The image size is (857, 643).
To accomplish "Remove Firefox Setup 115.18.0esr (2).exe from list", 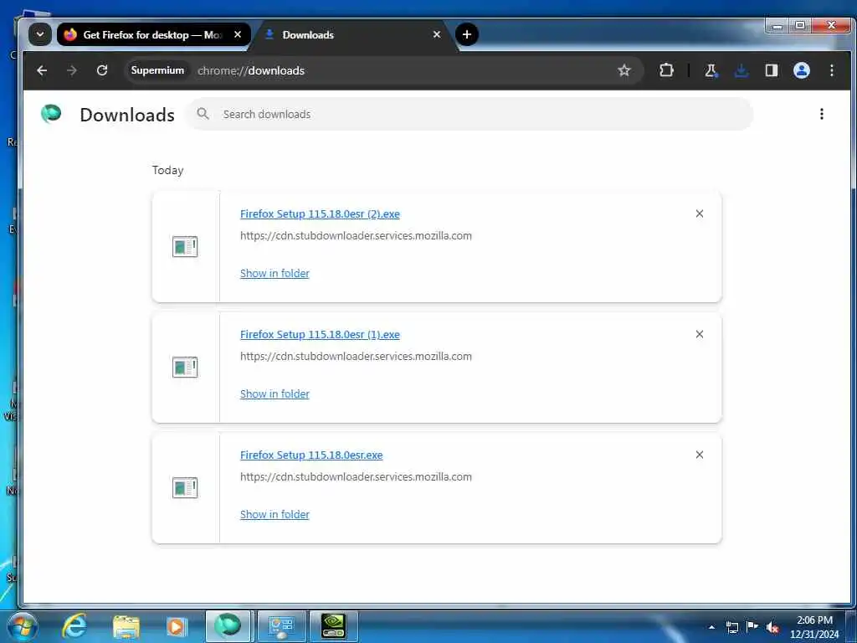I will (700, 213).
